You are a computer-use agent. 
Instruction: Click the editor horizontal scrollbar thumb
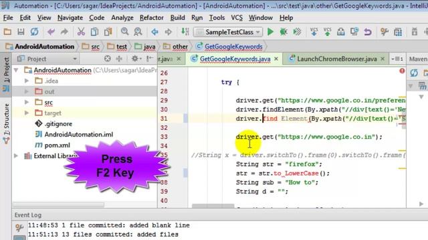click(x=213, y=206)
